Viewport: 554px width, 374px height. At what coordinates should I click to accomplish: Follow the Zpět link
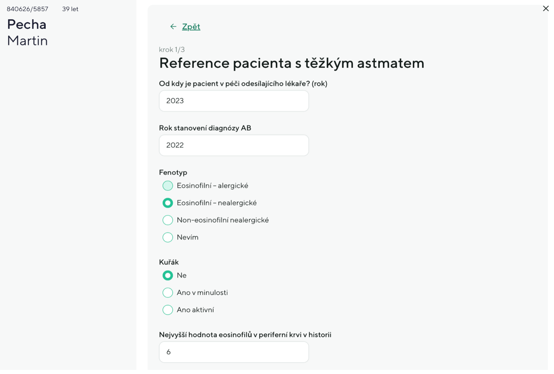pyautogui.click(x=191, y=27)
